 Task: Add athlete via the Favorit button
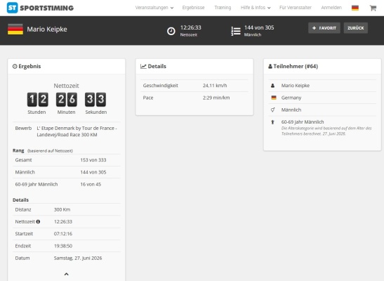pyautogui.click(x=324, y=28)
